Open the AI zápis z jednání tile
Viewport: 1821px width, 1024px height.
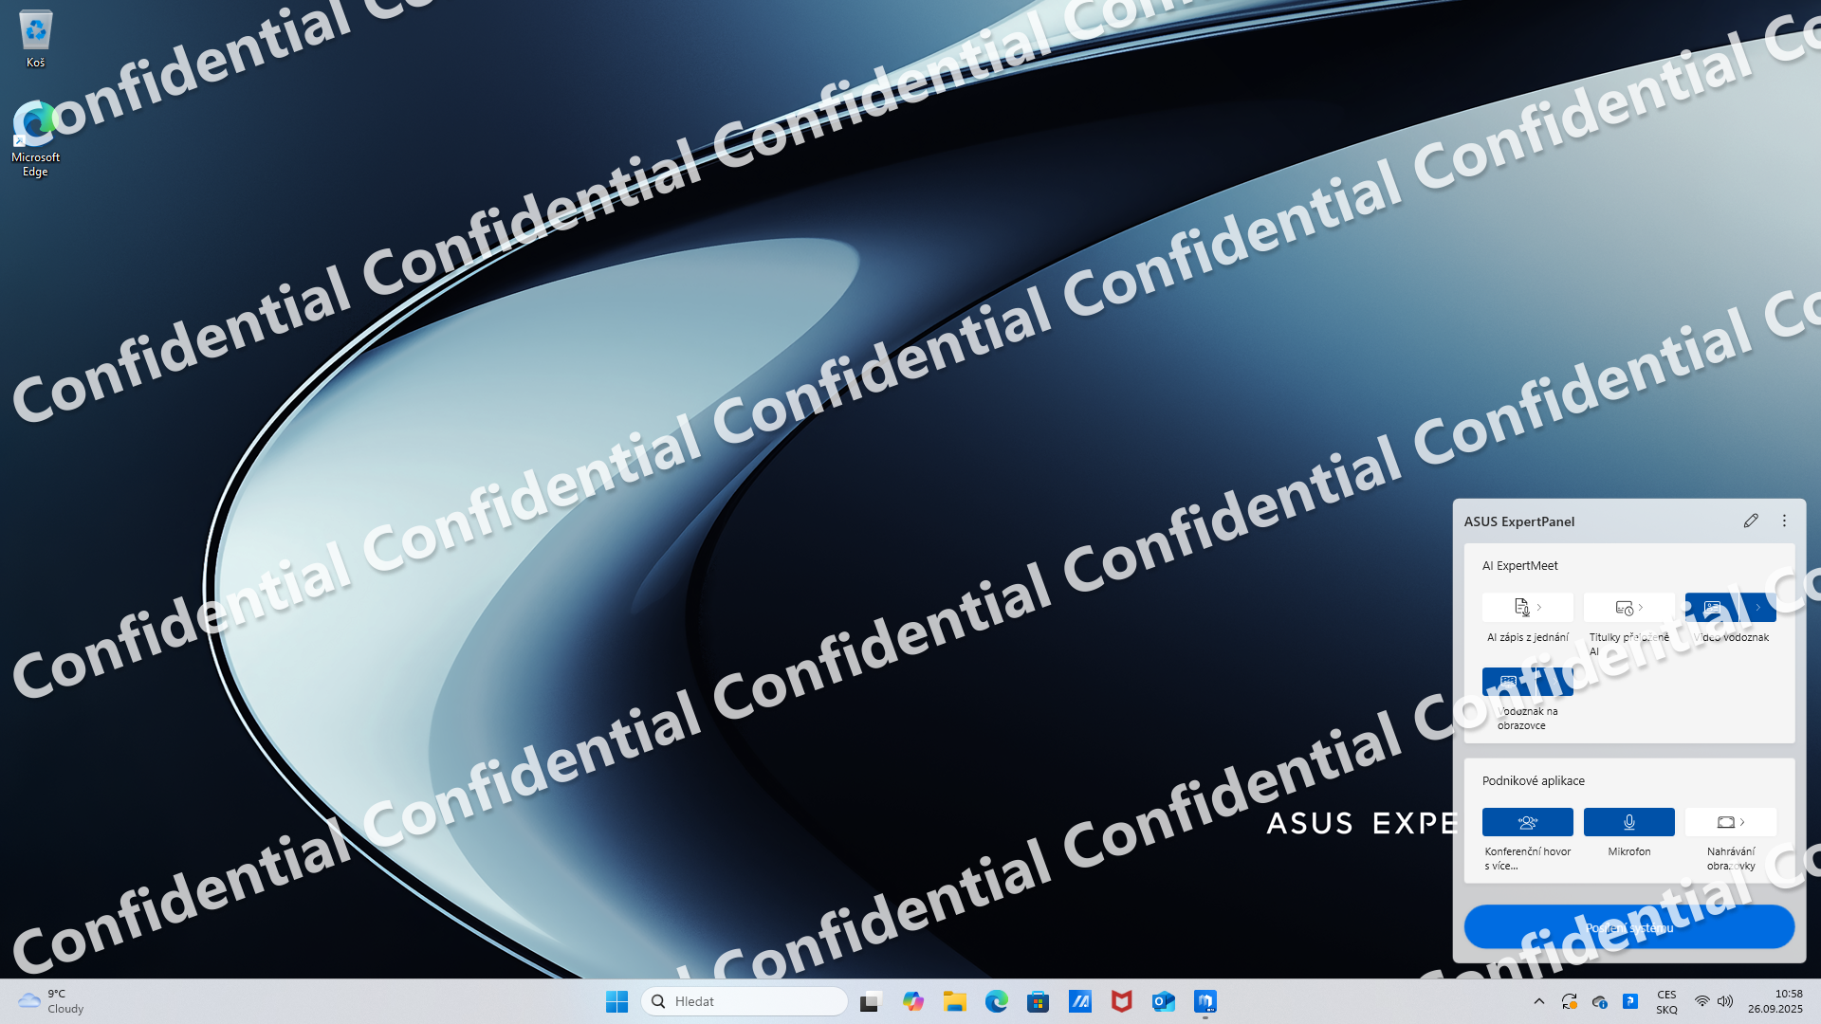[x=1527, y=608]
